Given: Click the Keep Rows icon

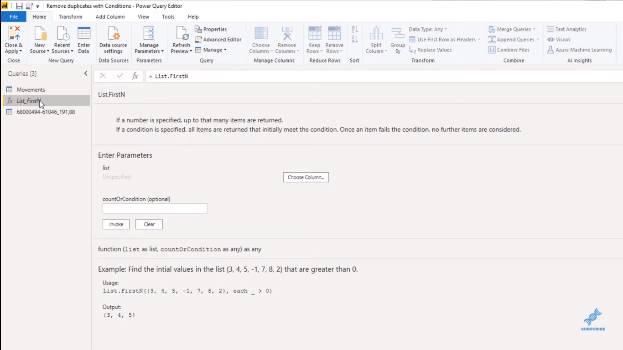Looking at the screenshot, I should click(315, 34).
